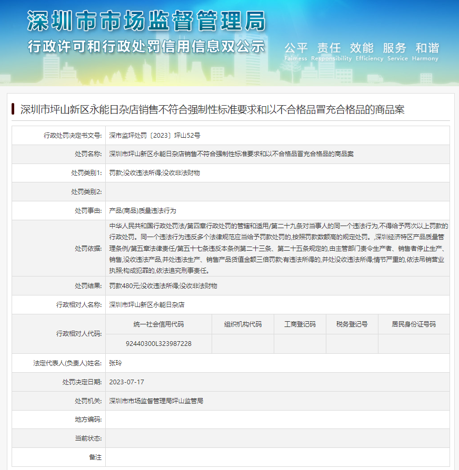Click the 行政相对人名称 label
The width and height of the screenshot is (459, 470).
coord(79,305)
